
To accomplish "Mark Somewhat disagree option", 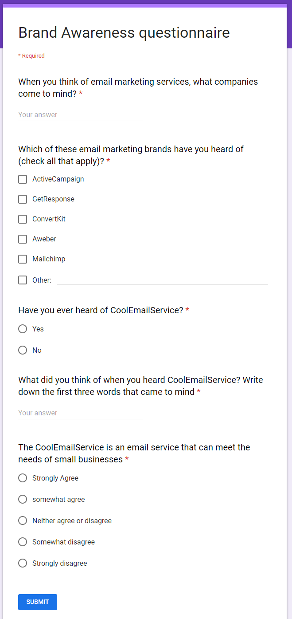I will pyautogui.click(x=23, y=542).
